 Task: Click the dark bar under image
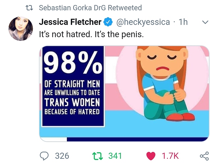[138, 139]
